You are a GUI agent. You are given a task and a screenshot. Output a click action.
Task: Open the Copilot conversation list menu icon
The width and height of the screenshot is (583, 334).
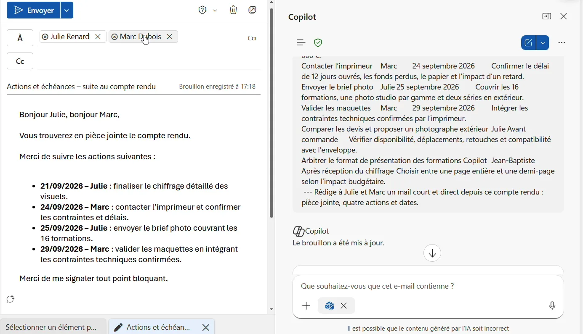[301, 42]
